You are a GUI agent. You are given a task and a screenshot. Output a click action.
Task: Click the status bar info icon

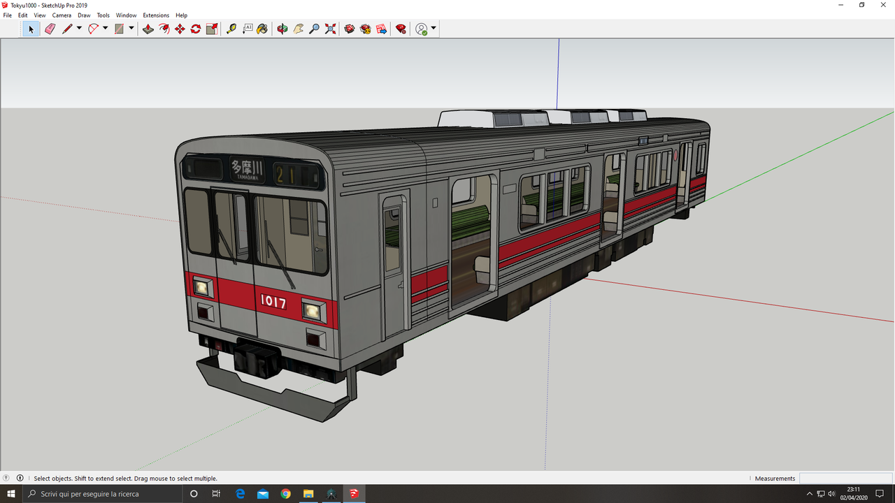[20, 479]
